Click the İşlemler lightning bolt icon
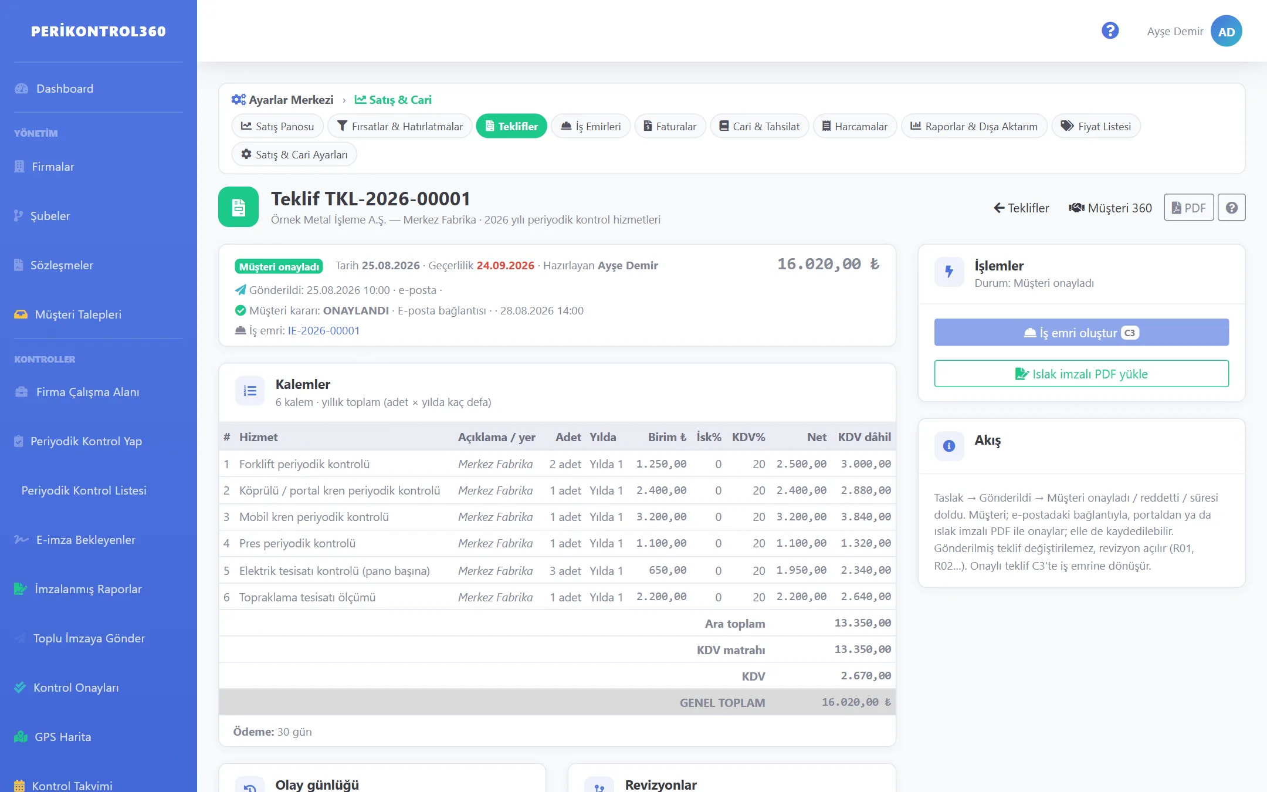This screenshot has height=792, width=1267. click(948, 272)
